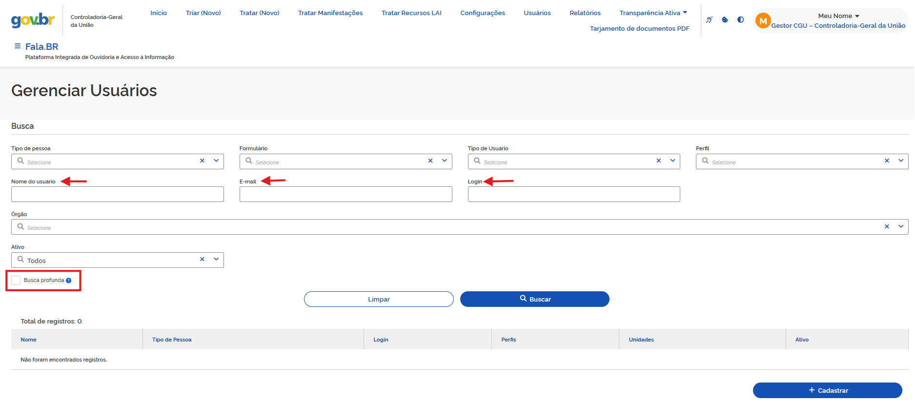The width and height of the screenshot is (915, 403).
Task: Click the Cadastrar button
Action: click(827, 390)
